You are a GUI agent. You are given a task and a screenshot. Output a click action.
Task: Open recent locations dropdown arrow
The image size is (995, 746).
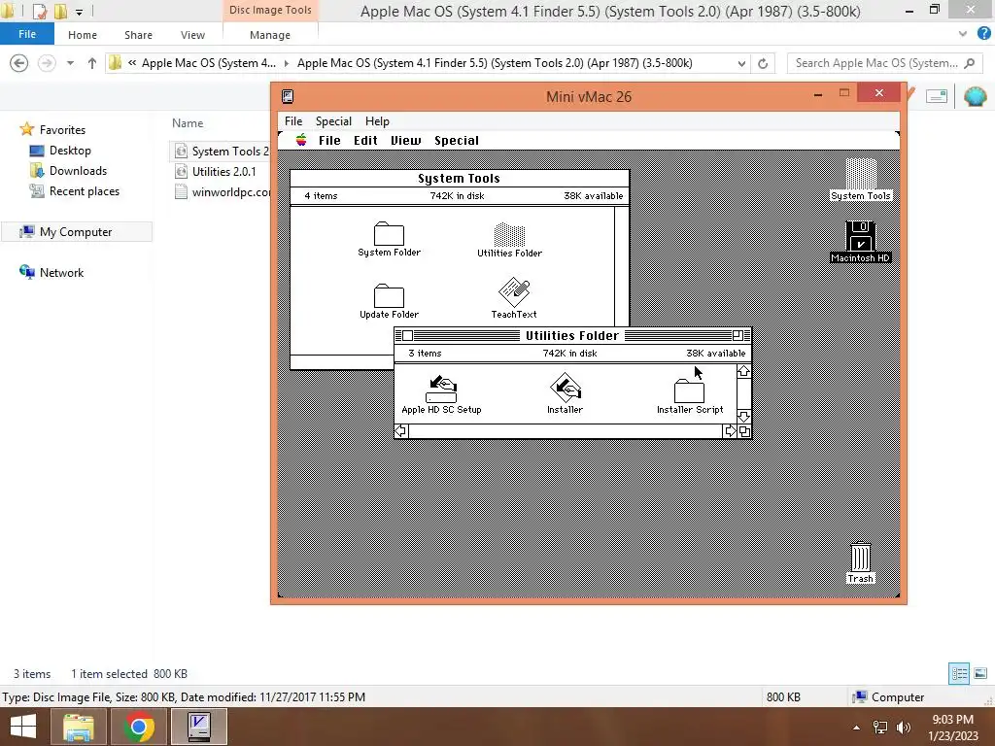pos(70,63)
